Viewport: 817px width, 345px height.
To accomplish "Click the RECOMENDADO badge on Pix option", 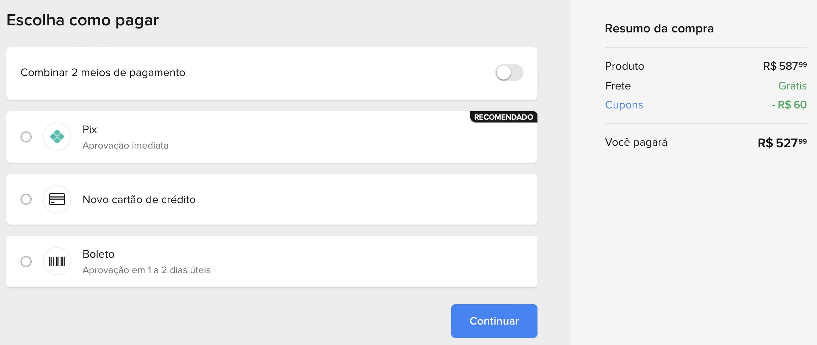I will (x=504, y=117).
